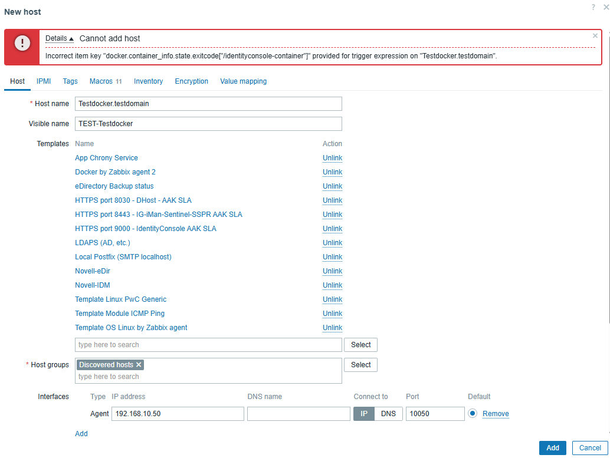The height and width of the screenshot is (458, 610).
Task: Unlink the Docker by Zabbix agent 2 template
Action: coord(332,172)
